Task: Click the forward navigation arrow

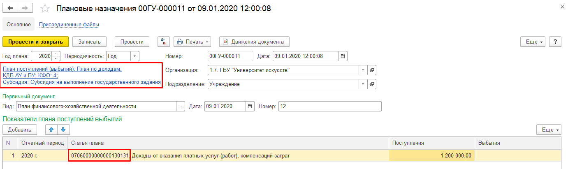Action: click(x=25, y=8)
